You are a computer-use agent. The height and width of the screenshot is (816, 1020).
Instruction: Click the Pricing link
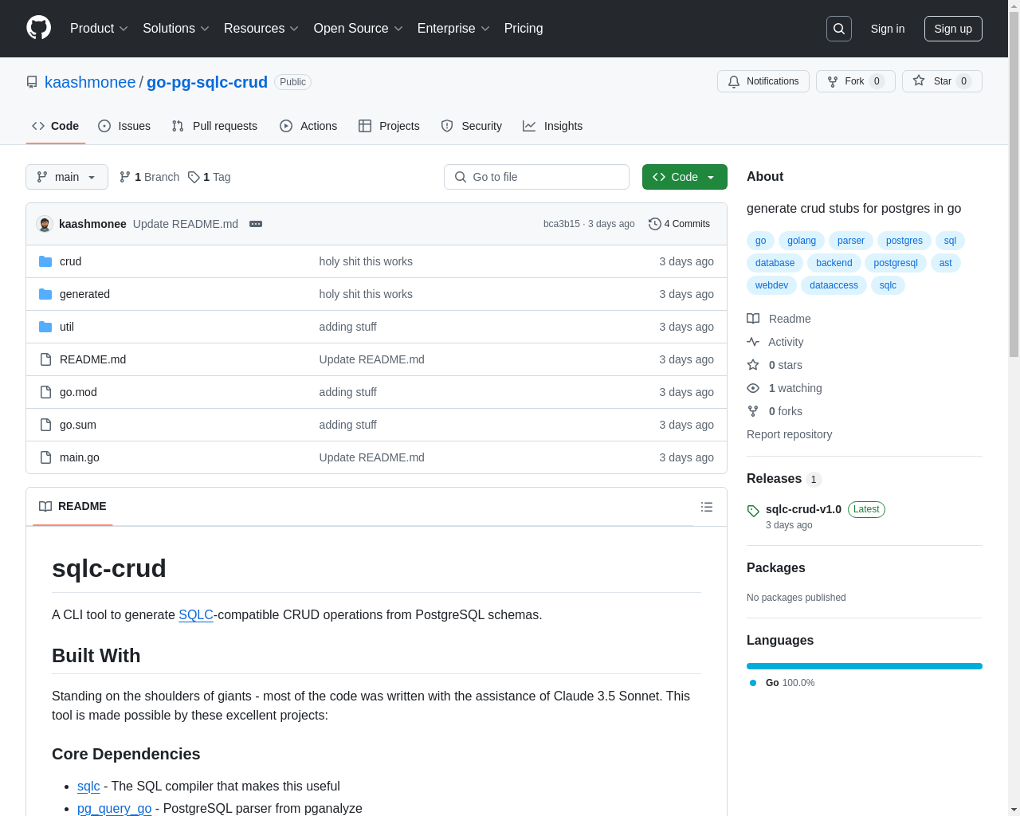point(524,29)
